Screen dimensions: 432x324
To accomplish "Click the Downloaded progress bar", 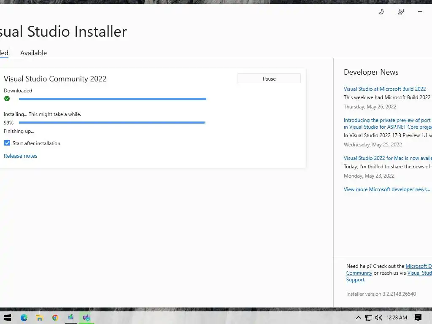I will [x=112, y=99].
